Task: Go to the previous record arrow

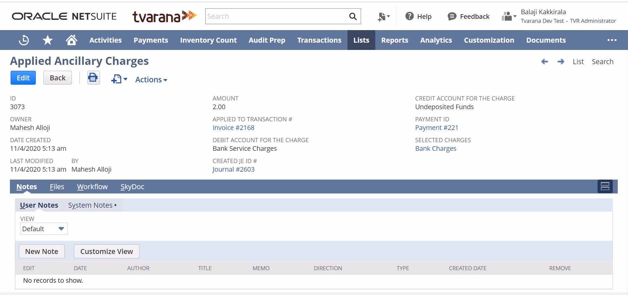Action: 545,62
